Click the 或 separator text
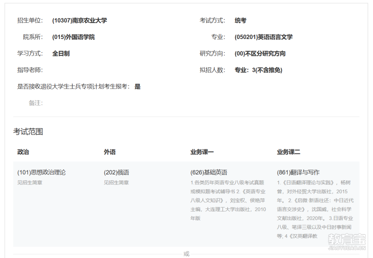Screen dimensions: 373x258 pos(186,254)
